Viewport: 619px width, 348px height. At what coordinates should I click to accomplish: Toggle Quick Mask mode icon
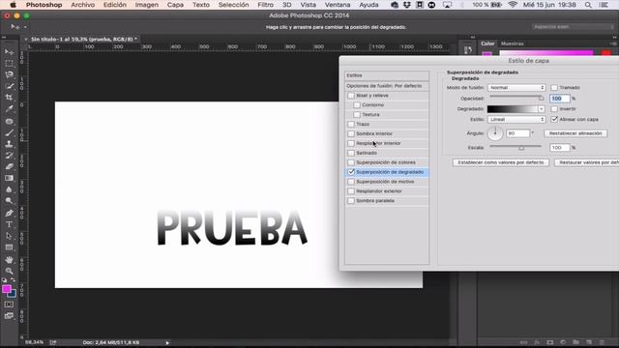click(9, 304)
